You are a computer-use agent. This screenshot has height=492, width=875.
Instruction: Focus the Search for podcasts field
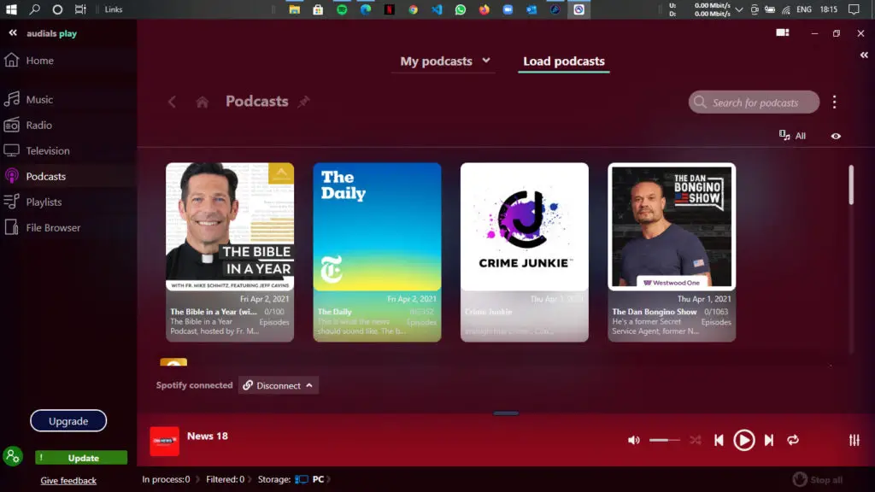click(x=754, y=102)
